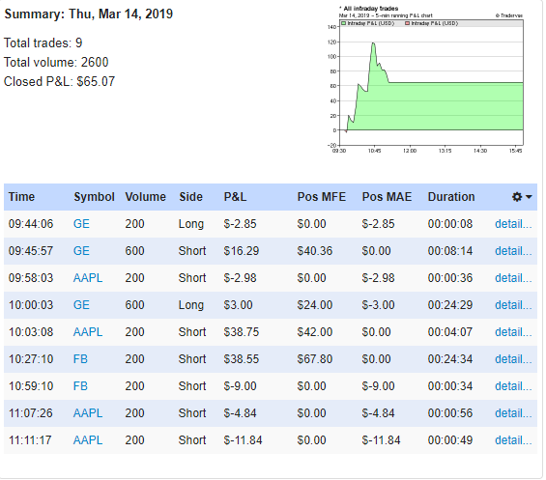The image size is (546, 480).
Task: View detail for 09:58:03 AAPL trade
Action: click(513, 278)
